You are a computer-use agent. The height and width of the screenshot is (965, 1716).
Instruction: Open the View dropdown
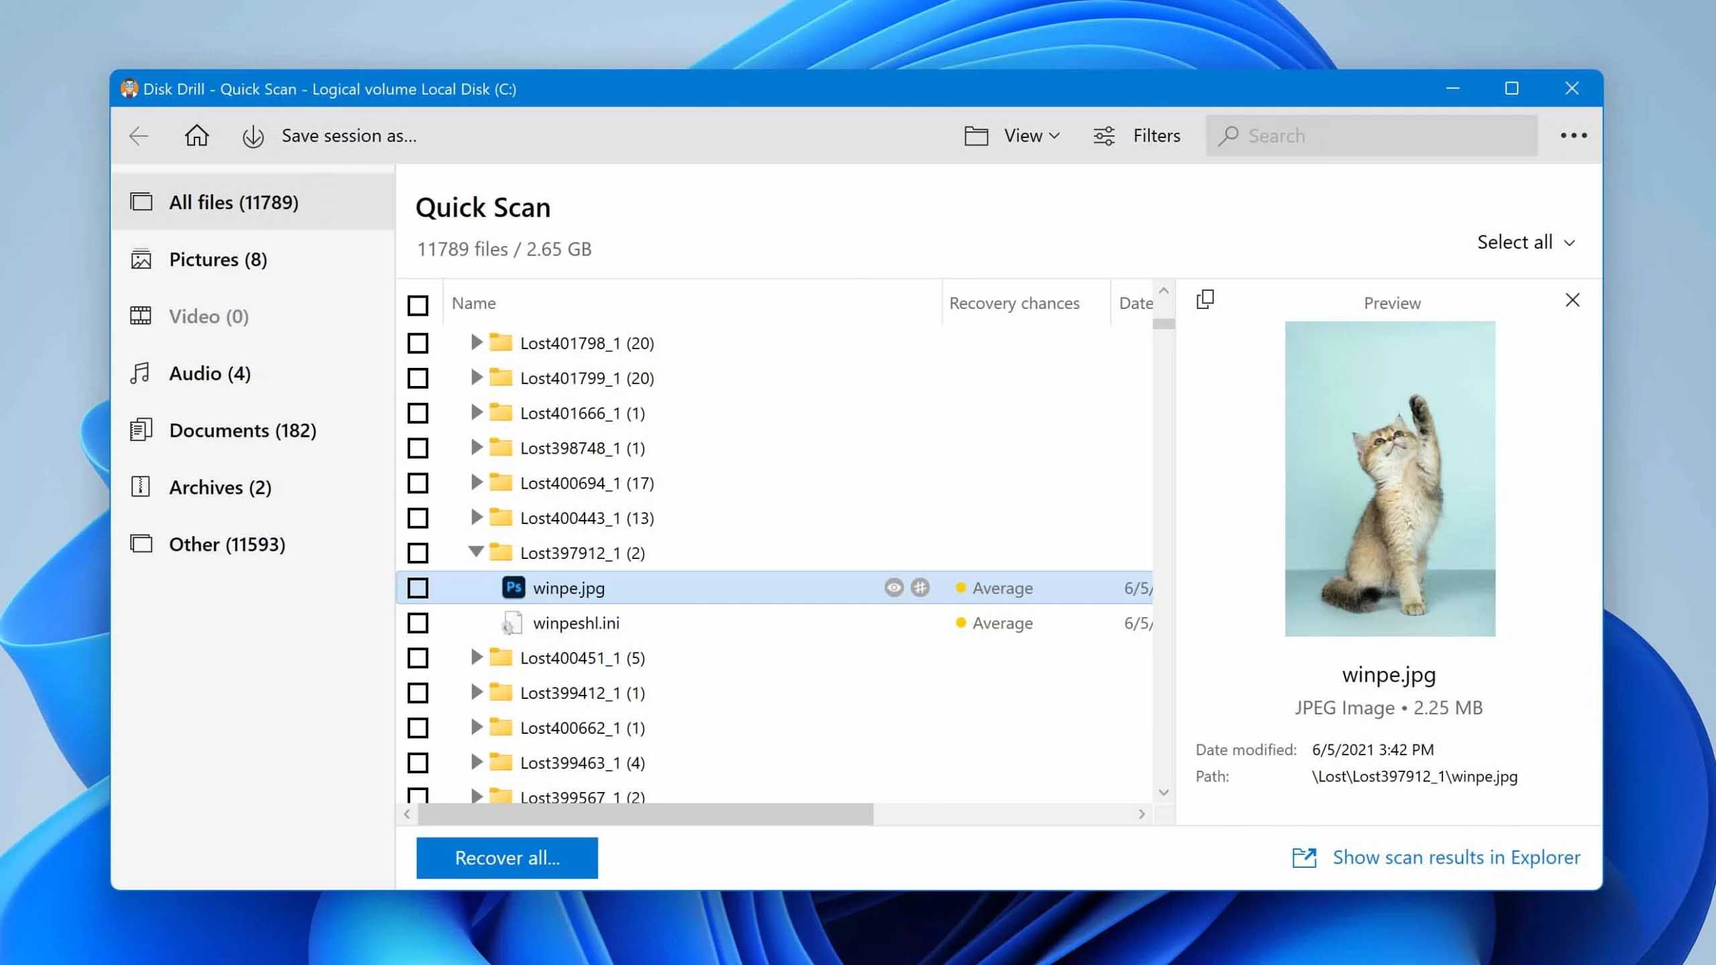1032,136
